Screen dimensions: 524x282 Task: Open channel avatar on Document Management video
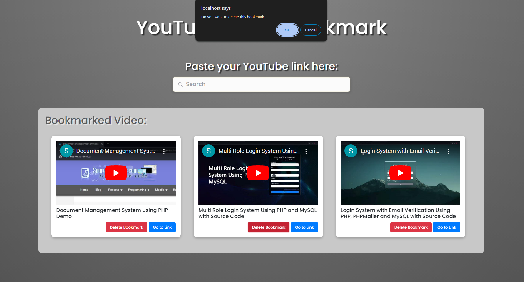pos(66,151)
